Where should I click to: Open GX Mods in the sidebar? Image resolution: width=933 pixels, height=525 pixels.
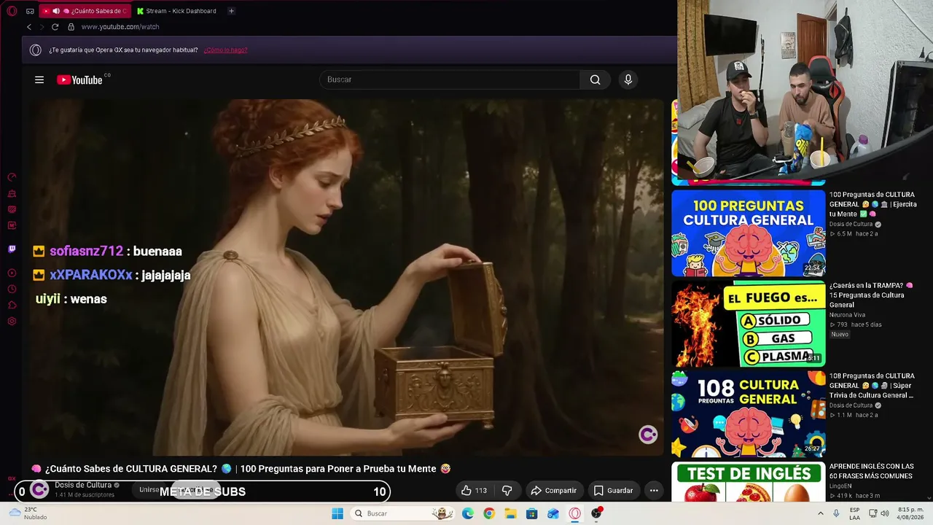coord(12,225)
